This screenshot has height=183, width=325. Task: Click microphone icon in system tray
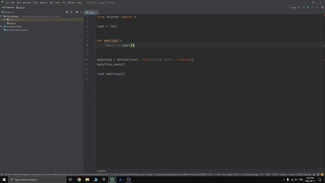click(x=288, y=179)
